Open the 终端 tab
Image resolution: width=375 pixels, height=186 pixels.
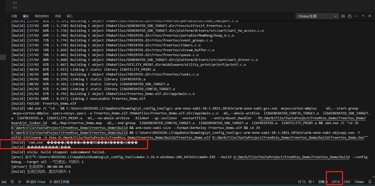click(58, 16)
